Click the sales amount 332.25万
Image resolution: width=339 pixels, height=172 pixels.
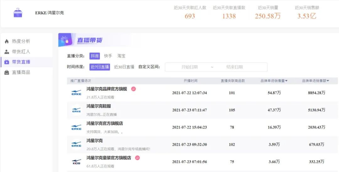pyautogui.click(x=316, y=162)
